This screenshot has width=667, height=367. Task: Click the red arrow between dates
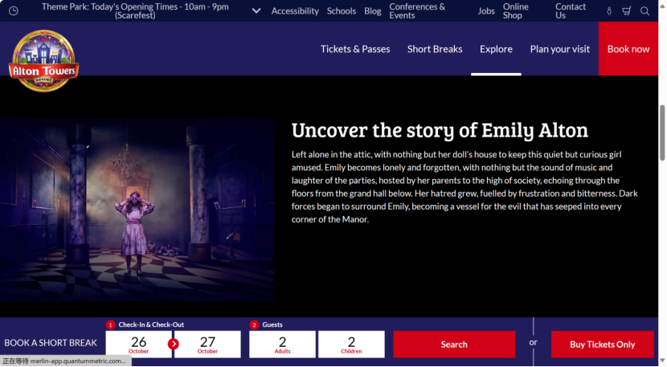173,344
